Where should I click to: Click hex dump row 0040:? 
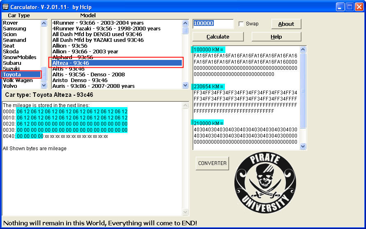pos(56,136)
